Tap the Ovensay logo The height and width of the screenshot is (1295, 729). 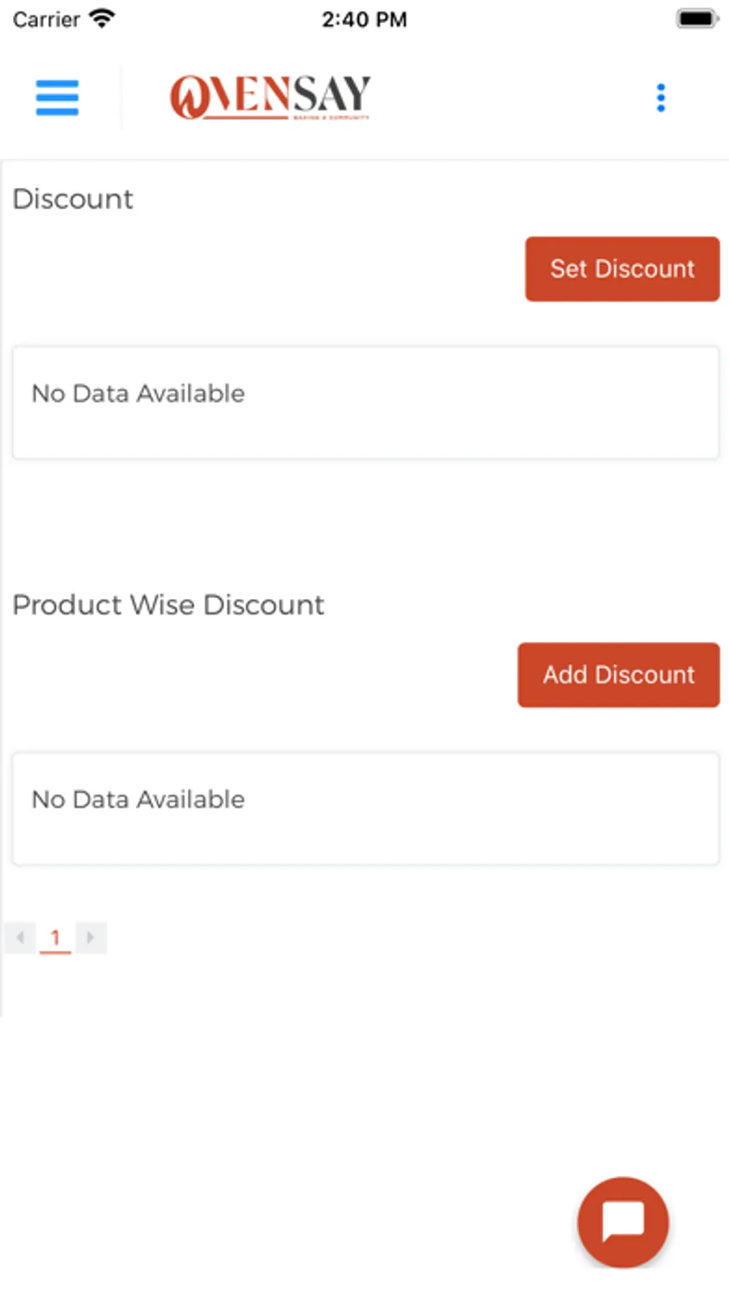[270, 96]
